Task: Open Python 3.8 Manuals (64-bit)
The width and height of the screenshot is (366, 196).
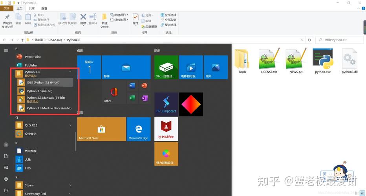Action: (x=45, y=100)
